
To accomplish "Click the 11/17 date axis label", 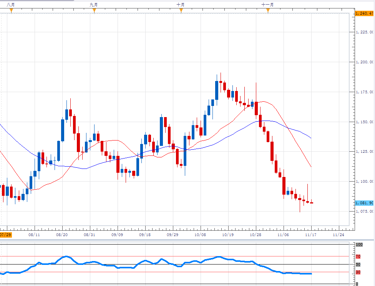I will (x=311, y=235).
